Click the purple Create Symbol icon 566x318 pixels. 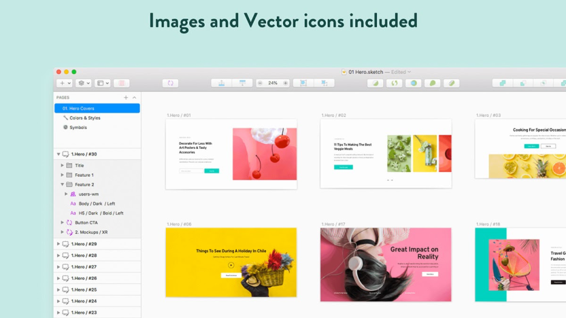(170, 84)
